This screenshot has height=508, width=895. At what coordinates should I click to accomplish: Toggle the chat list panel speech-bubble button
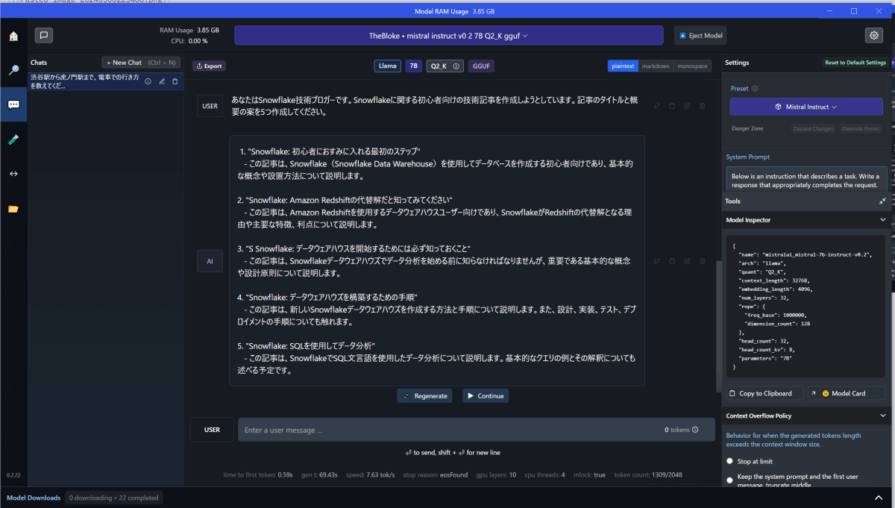coord(44,35)
